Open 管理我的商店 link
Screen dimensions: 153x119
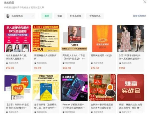click(x=140, y=16)
